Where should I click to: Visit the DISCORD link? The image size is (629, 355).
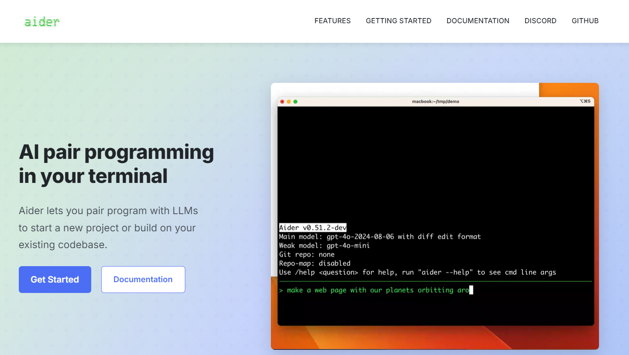[540, 21]
